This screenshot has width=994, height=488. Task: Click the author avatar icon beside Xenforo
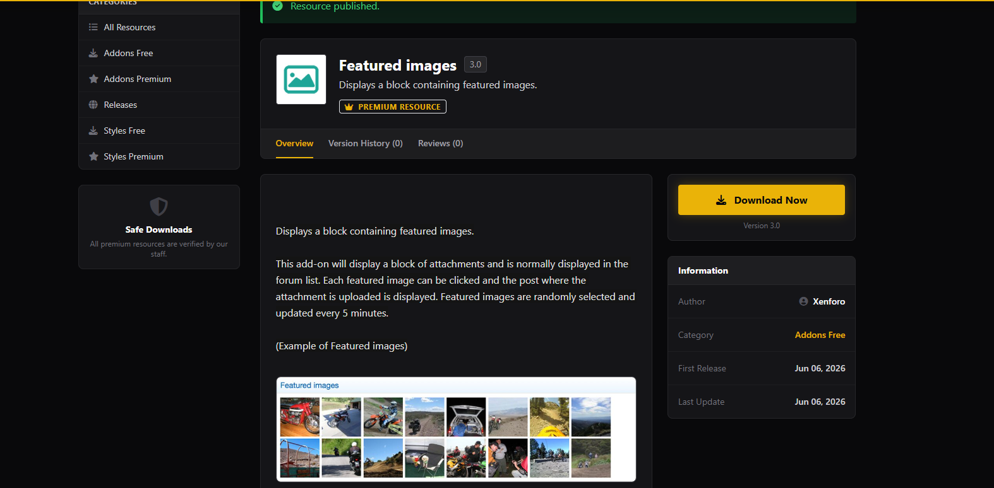(x=803, y=301)
